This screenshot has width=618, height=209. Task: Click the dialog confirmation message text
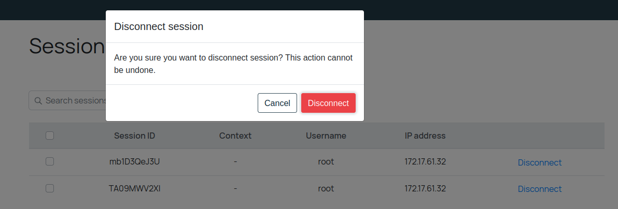tap(233, 64)
